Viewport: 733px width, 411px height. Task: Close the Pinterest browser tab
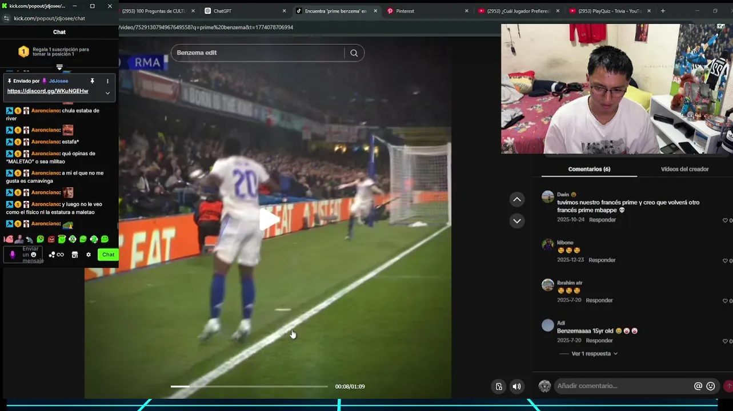[467, 11]
